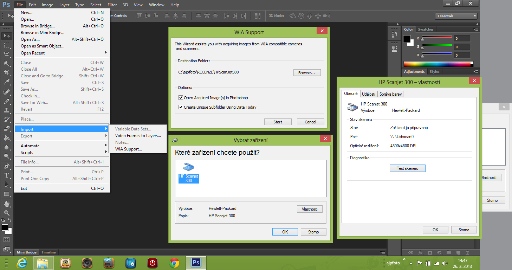Switch to the Timeline tab
The height and width of the screenshot is (270, 512).
coord(48,252)
